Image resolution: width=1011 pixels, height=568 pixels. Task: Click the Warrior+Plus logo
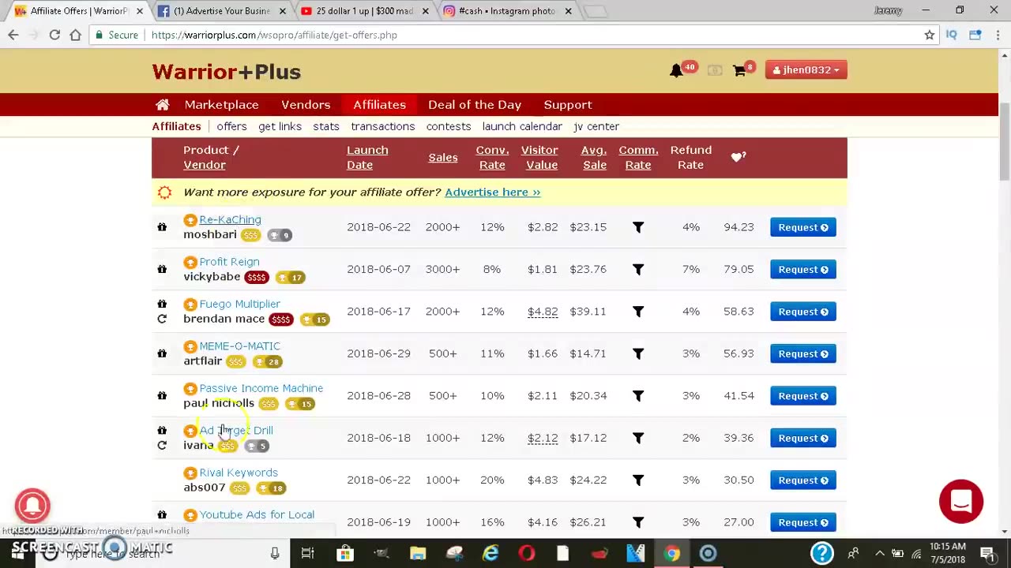pyautogui.click(x=227, y=72)
